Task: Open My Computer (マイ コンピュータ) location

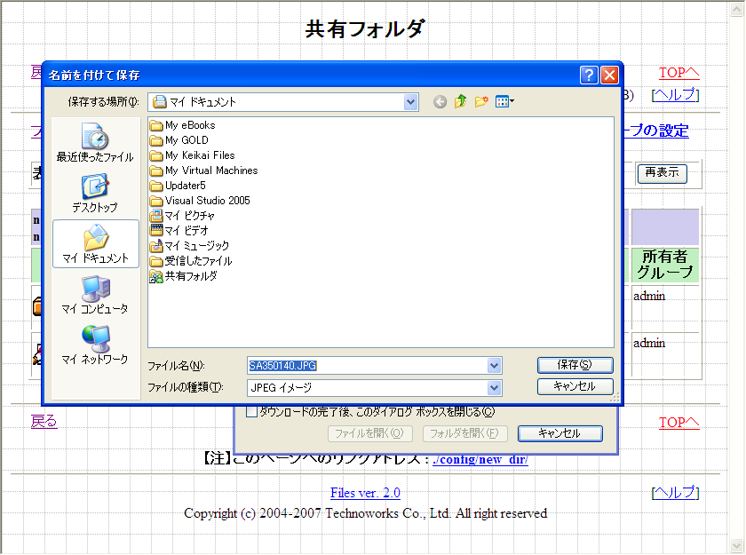Action: pos(95,294)
